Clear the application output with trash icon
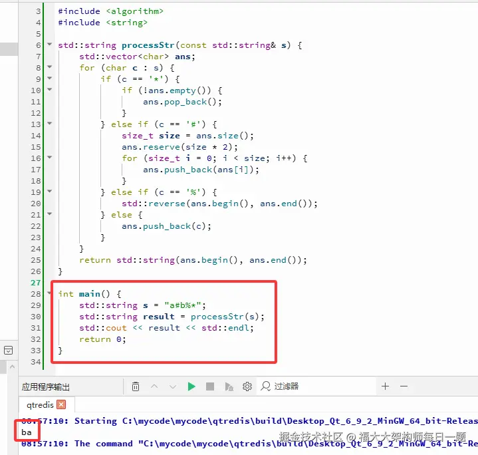Screen dimensions: 478x455 136,386
